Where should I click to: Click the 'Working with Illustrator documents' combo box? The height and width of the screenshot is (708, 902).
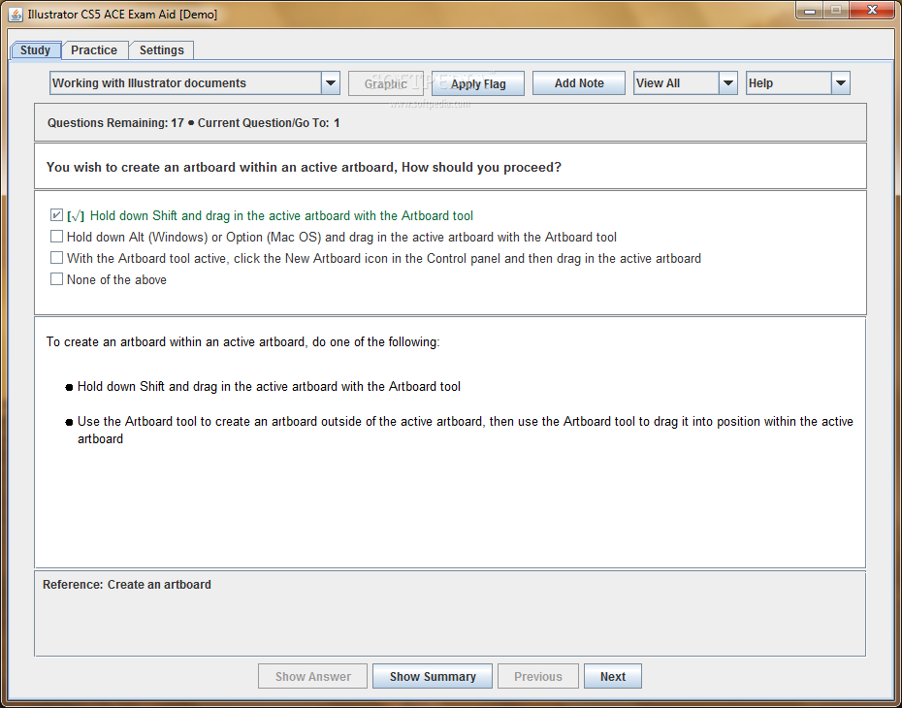(194, 82)
